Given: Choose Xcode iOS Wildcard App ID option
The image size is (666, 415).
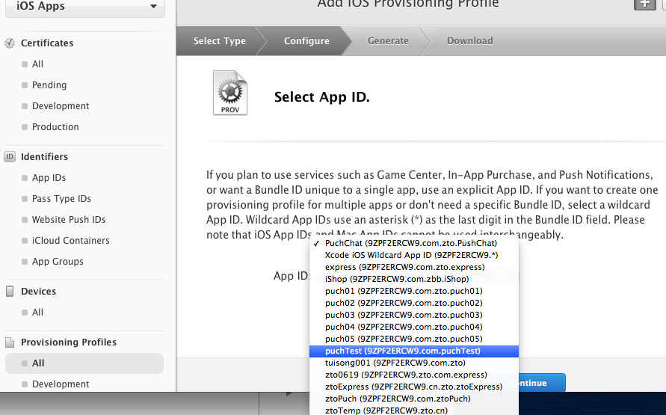Looking at the screenshot, I should pyautogui.click(x=413, y=255).
